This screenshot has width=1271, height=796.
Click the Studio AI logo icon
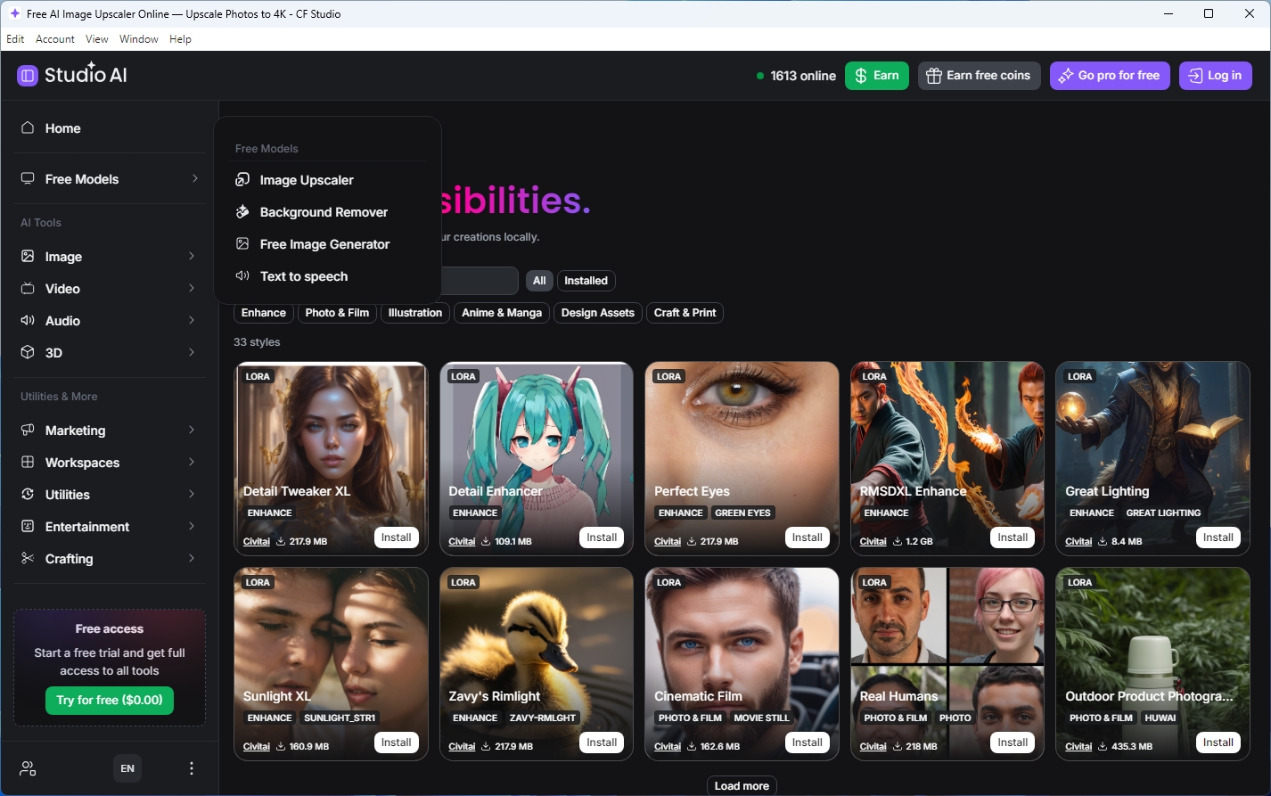(28, 76)
